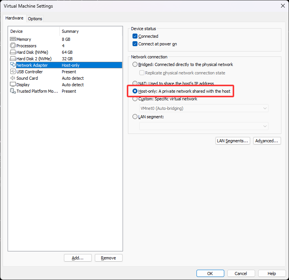
Task: Select the Processors device row
Action: (x=65, y=46)
